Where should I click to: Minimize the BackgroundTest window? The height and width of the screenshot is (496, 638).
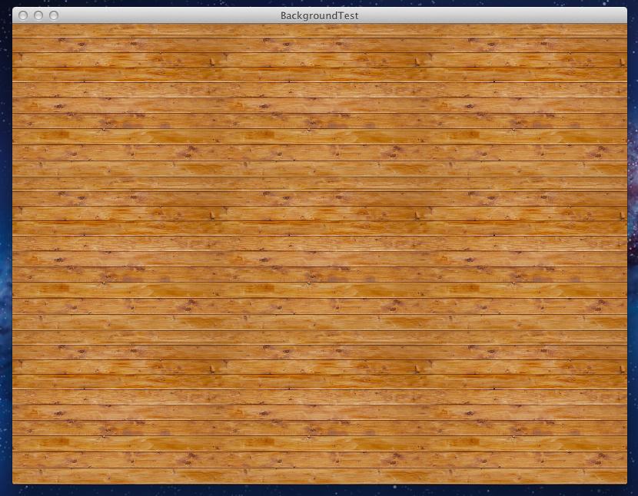coord(38,15)
